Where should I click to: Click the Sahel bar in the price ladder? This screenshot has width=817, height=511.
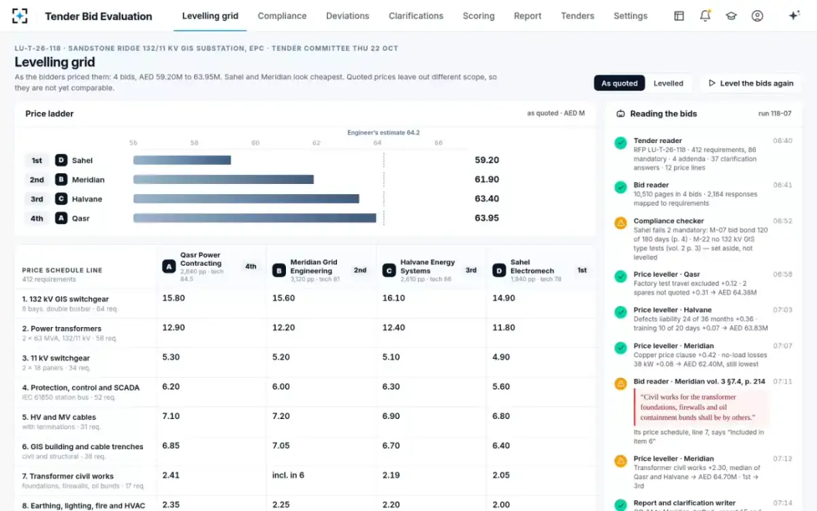(x=182, y=160)
